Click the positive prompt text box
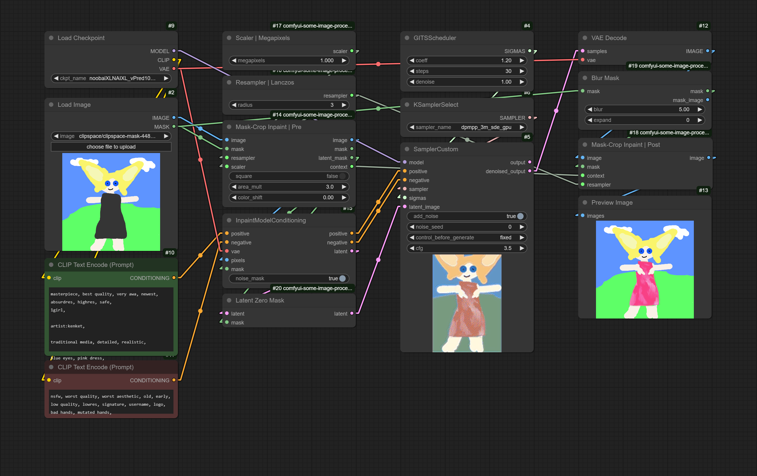Viewport: 757px width, 476px height. pos(111,319)
